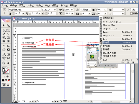Toggle paragraph formatting controls mode
Screen dimensions: 139x104
click(x=4, y=13)
